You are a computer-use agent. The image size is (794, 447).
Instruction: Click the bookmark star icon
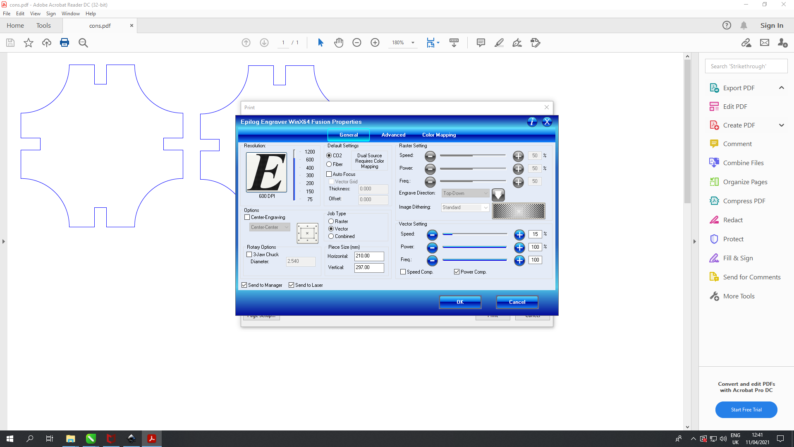29,43
